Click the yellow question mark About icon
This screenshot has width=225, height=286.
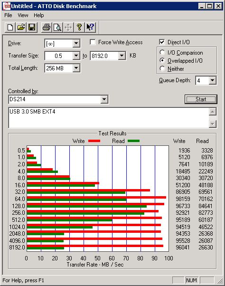(x=79, y=28)
